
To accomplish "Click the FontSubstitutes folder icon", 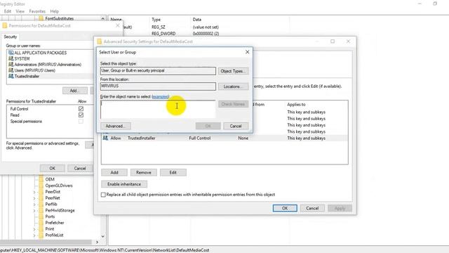I will pos(41,18).
